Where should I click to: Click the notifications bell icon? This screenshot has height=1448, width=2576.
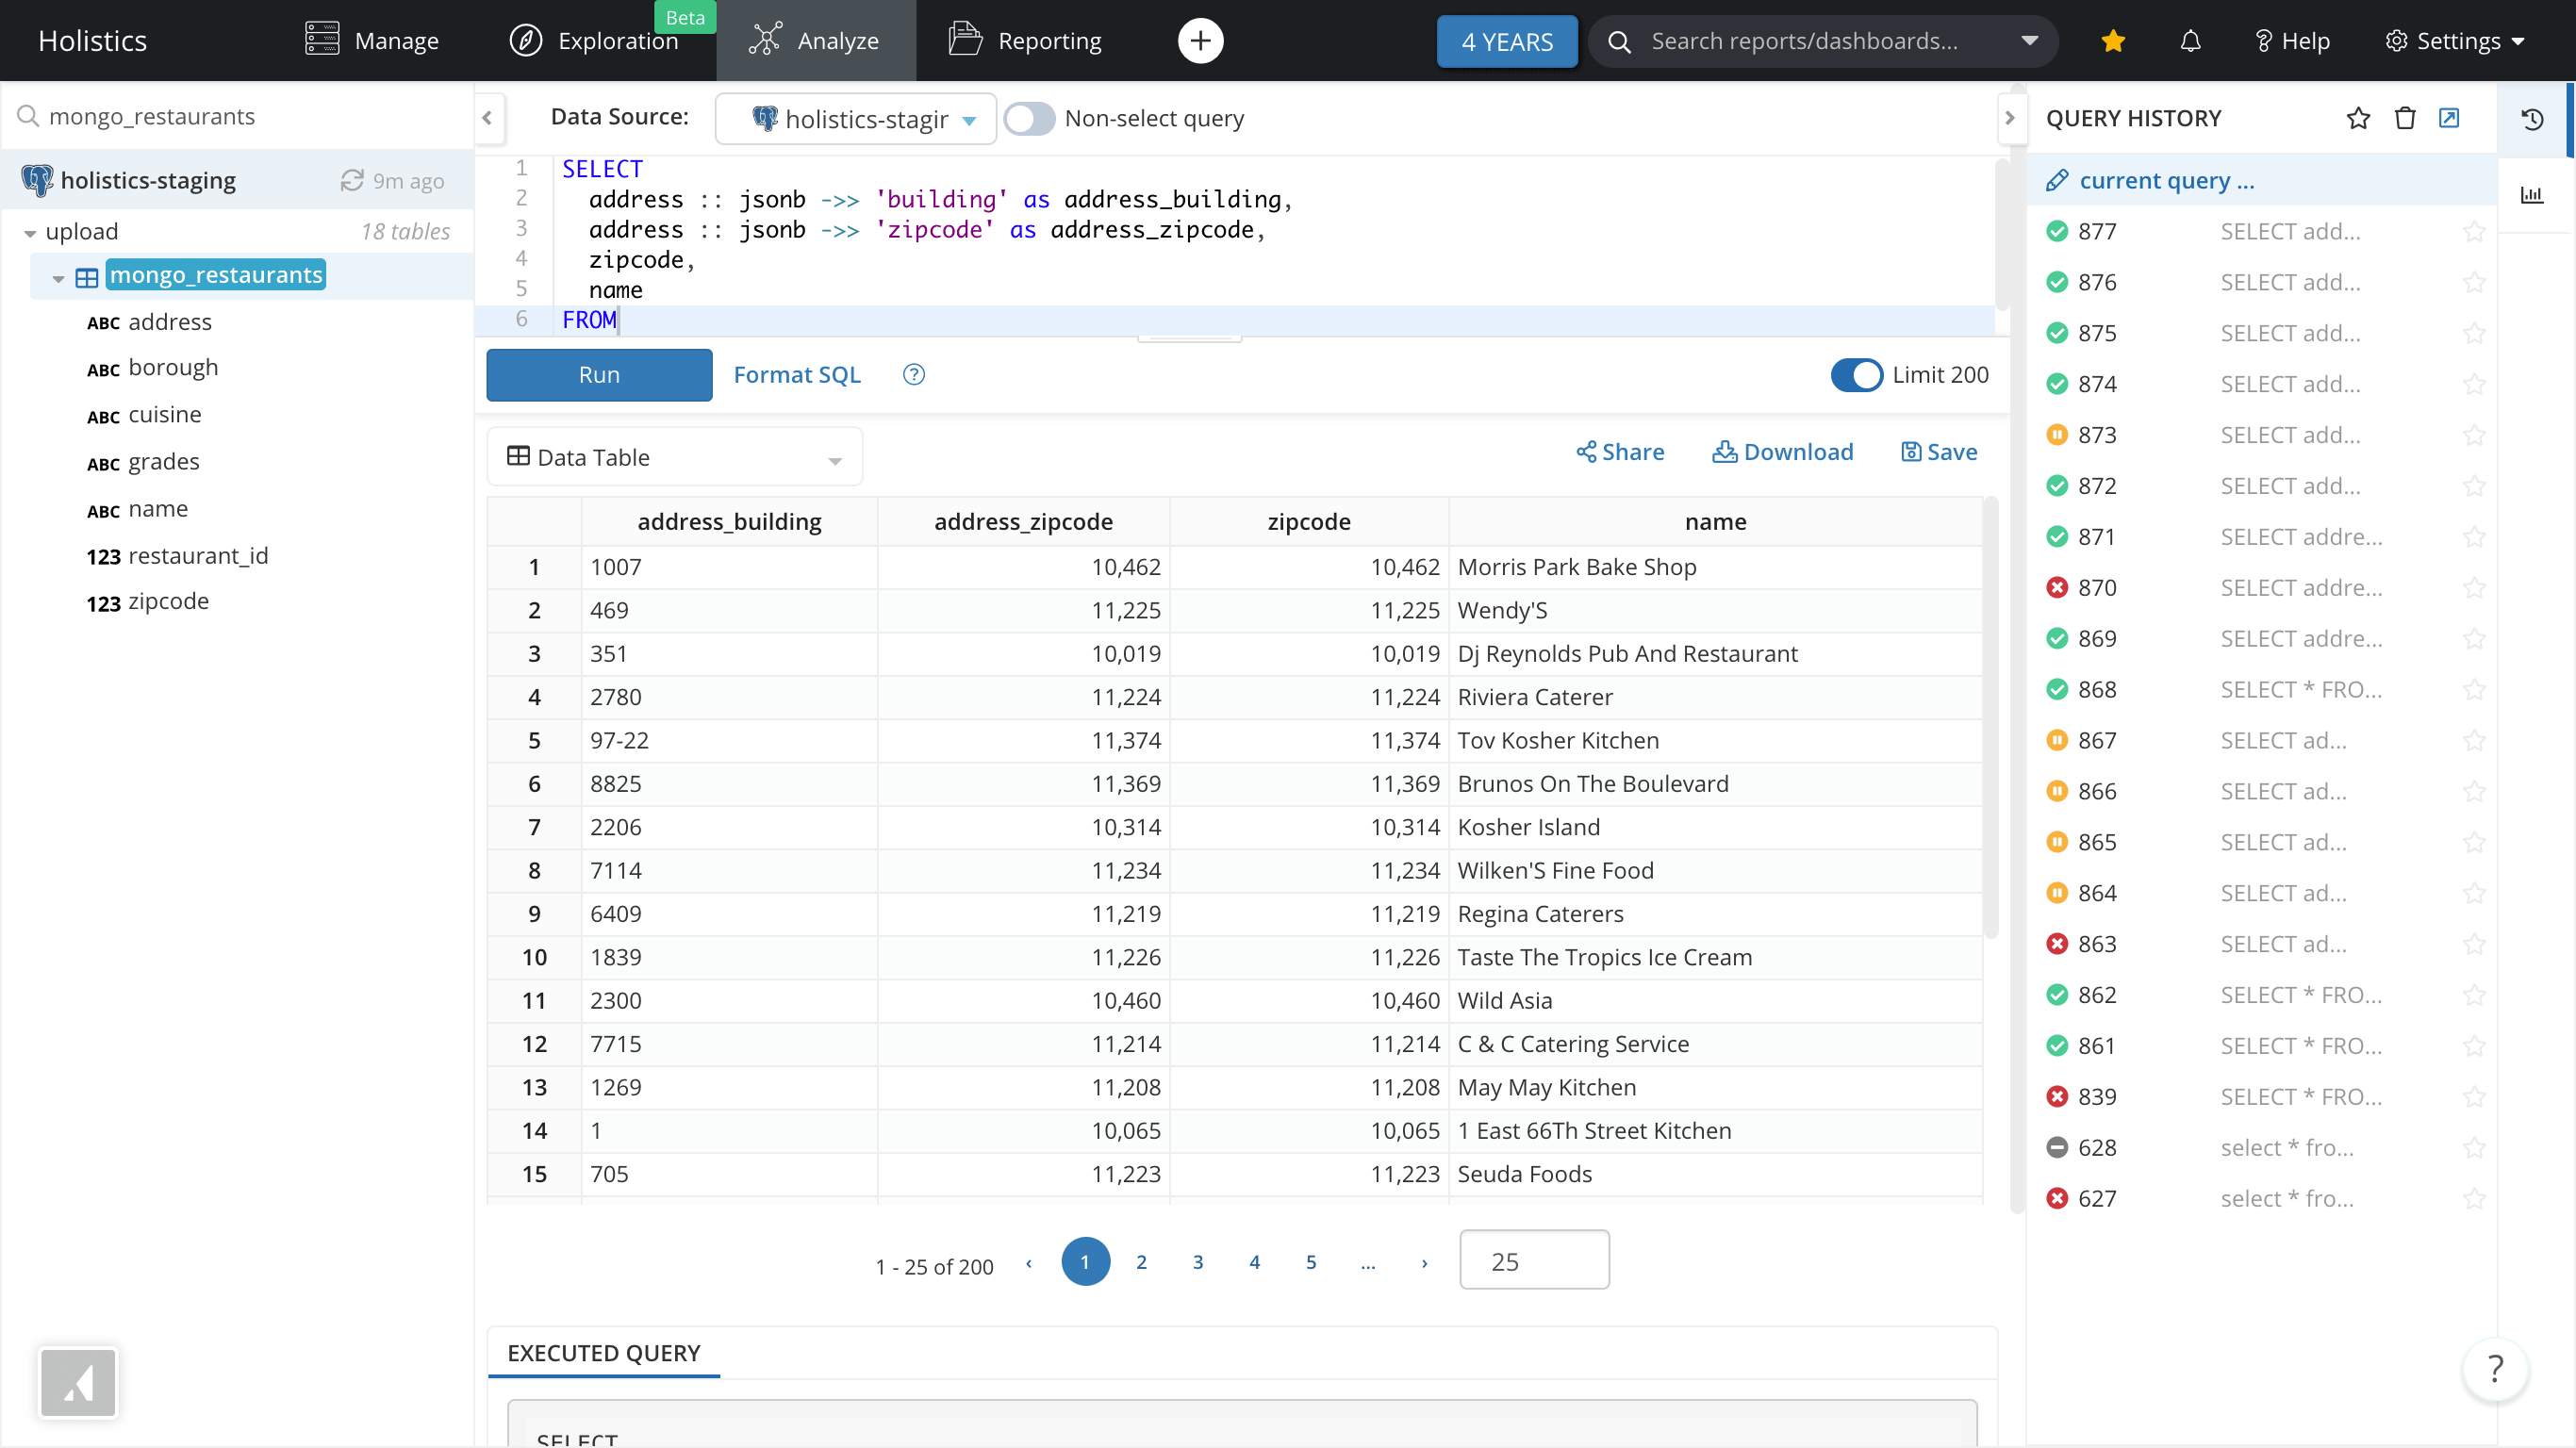[x=2190, y=41]
